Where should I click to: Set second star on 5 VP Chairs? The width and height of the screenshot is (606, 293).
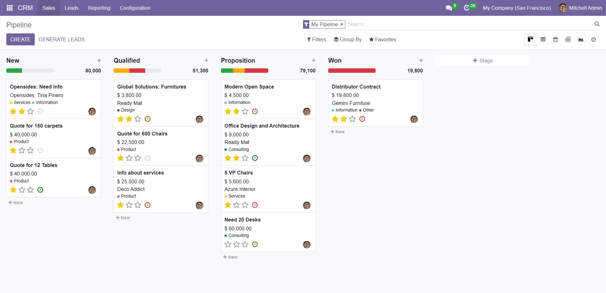tap(236, 205)
